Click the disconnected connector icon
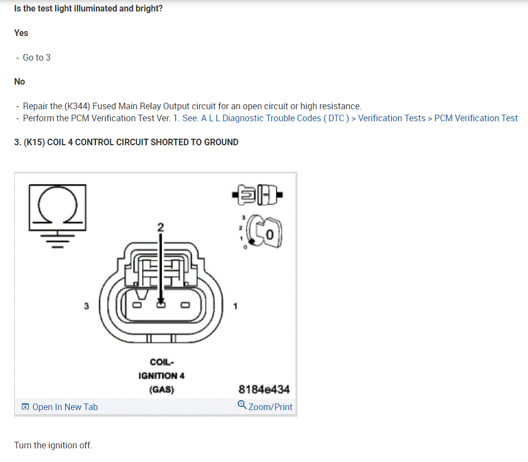The image size is (528, 462). point(257,194)
